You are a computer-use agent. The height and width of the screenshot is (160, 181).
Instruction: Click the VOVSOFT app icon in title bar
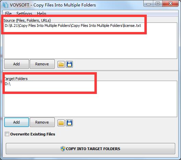(x=5, y=5)
